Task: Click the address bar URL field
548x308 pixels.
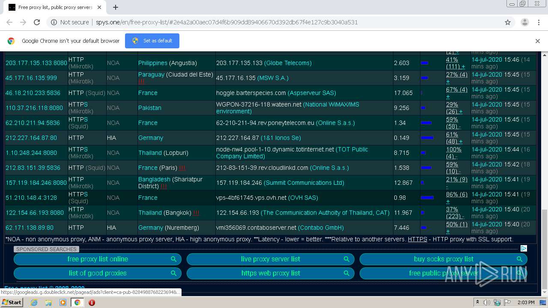Action: [x=274, y=22]
